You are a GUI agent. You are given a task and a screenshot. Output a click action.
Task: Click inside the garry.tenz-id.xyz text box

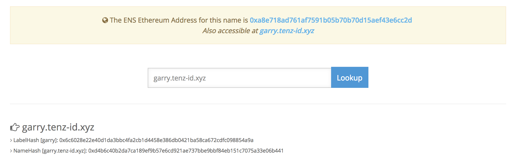(239, 78)
